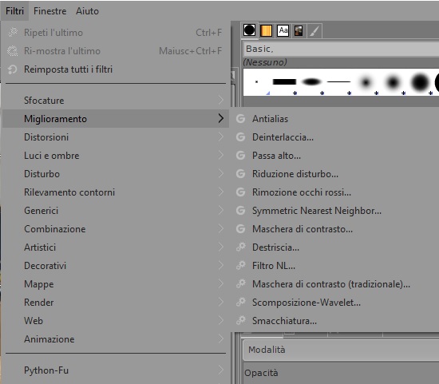The height and width of the screenshot is (384, 439).
Task: Adjust the Opacità slider
Action: (x=341, y=373)
